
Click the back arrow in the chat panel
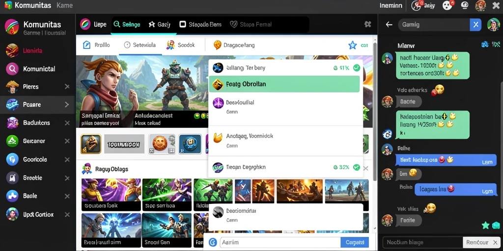(389, 25)
